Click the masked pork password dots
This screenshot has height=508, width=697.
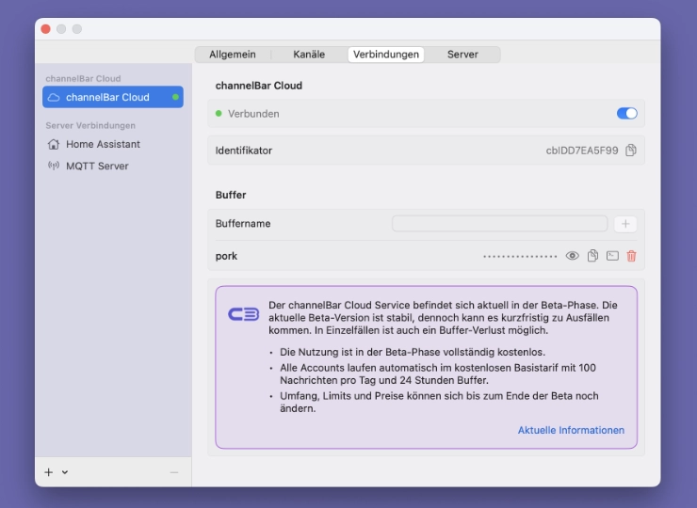click(x=520, y=256)
